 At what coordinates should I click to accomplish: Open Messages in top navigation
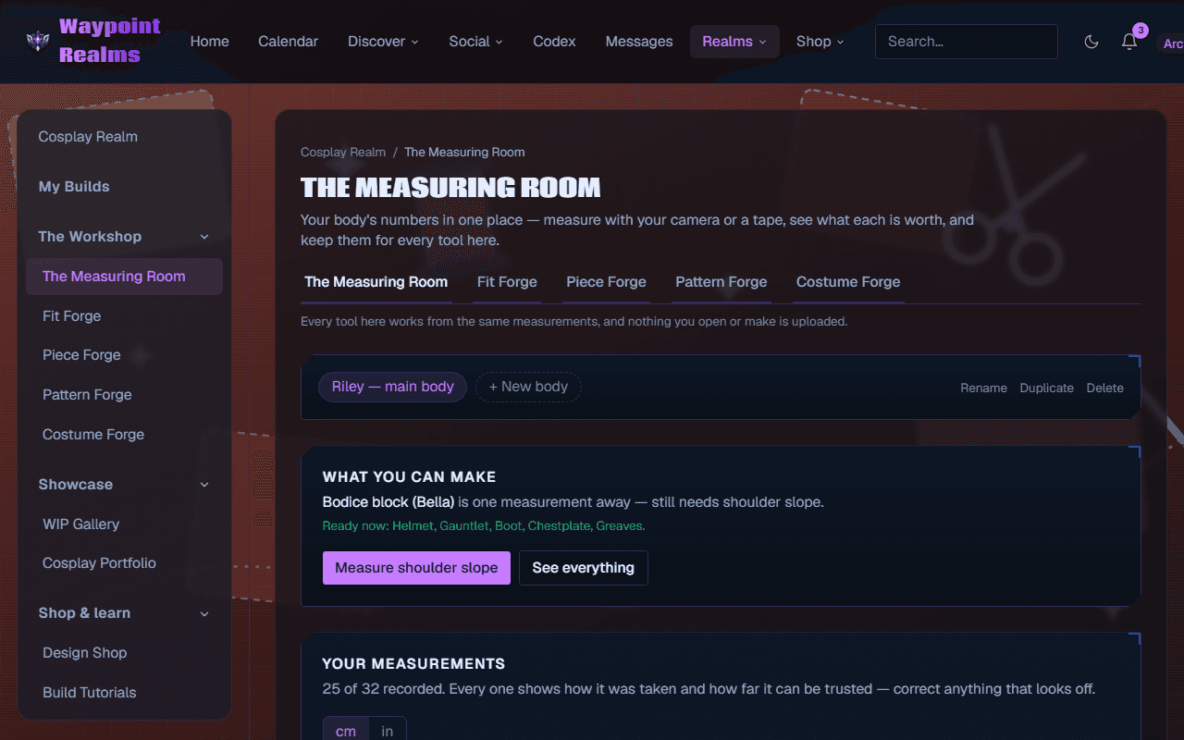coord(639,42)
